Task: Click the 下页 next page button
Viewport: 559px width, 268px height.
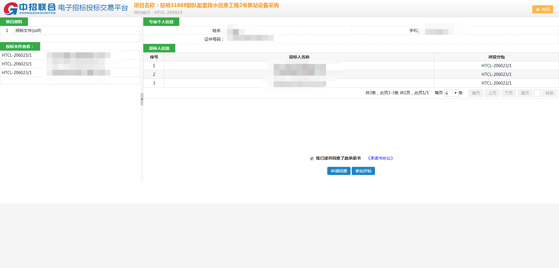Action: pyautogui.click(x=508, y=93)
